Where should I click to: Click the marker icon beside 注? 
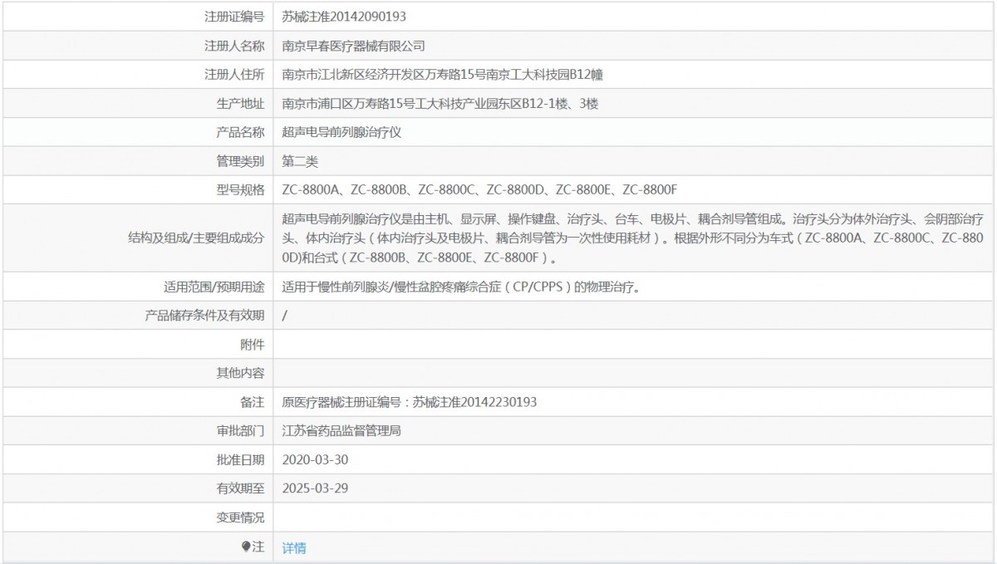coord(246,547)
